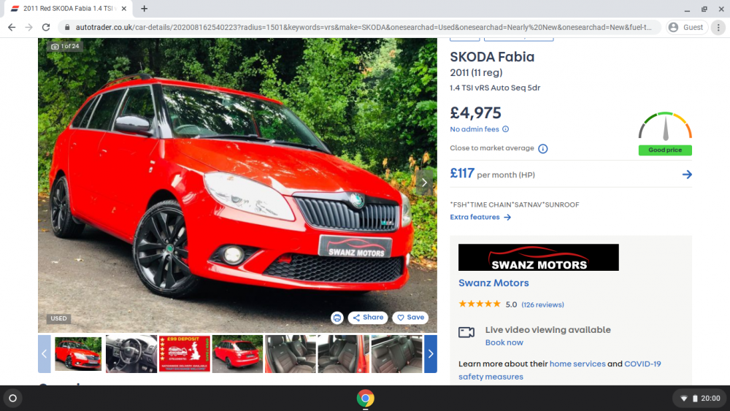Click Book now link
The width and height of the screenshot is (730, 411).
[504, 342]
